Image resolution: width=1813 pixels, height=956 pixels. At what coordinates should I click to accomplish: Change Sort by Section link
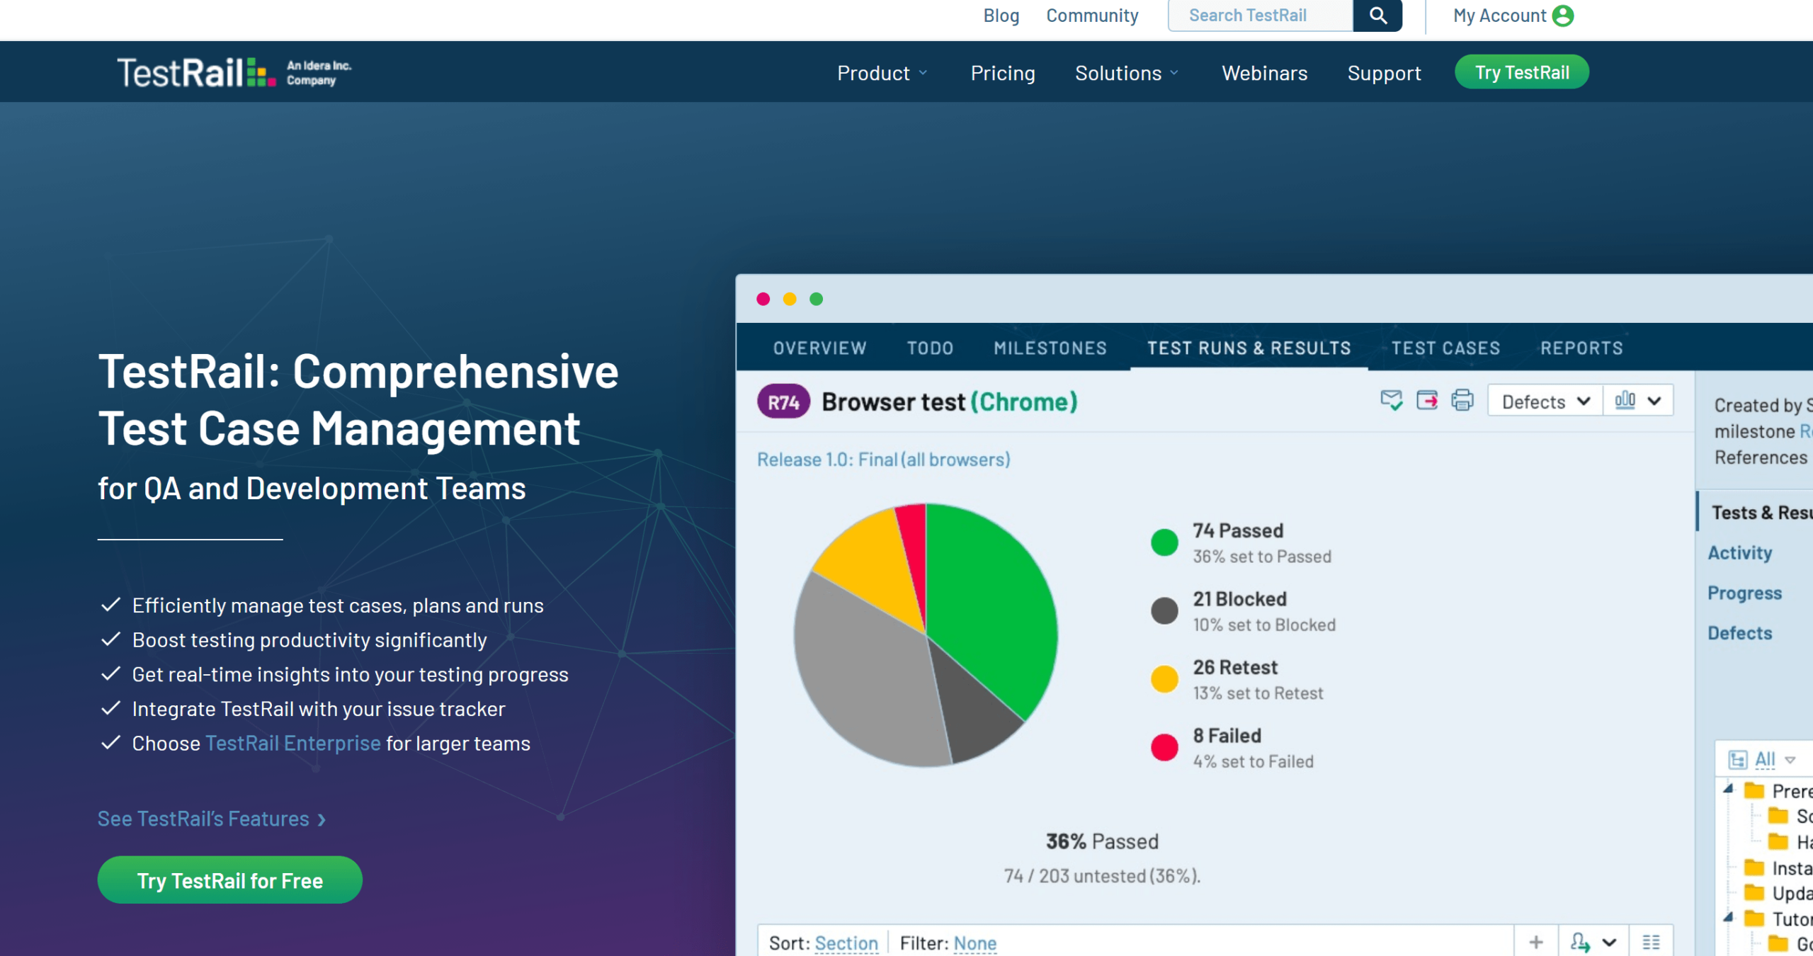846,943
